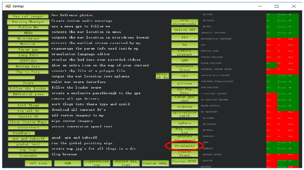Click the NMEA output button
The width and height of the screenshot is (304, 170).
coord(28,33)
